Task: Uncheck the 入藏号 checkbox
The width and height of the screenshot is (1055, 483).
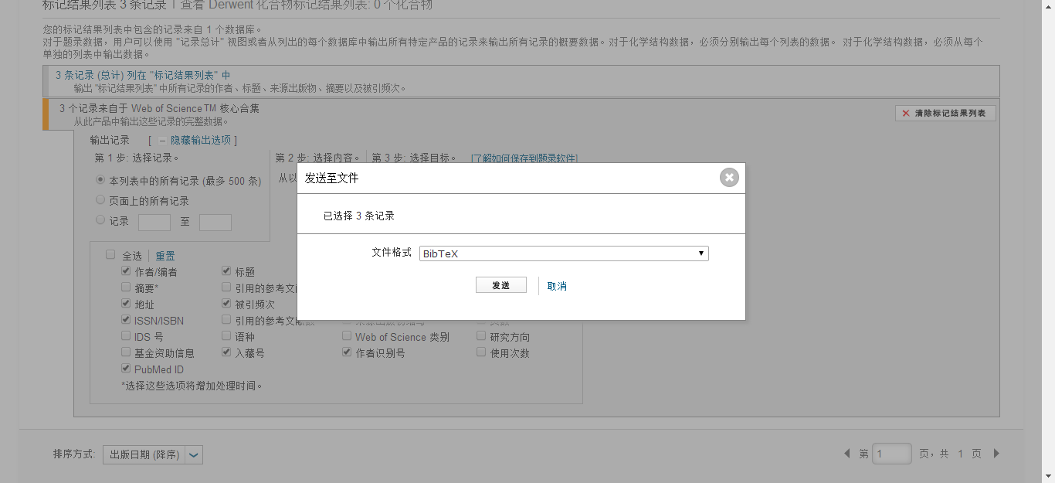Action: pyautogui.click(x=226, y=352)
